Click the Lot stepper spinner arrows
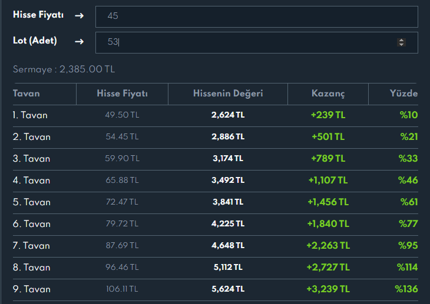This screenshot has width=430, height=304. pyautogui.click(x=401, y=42)
